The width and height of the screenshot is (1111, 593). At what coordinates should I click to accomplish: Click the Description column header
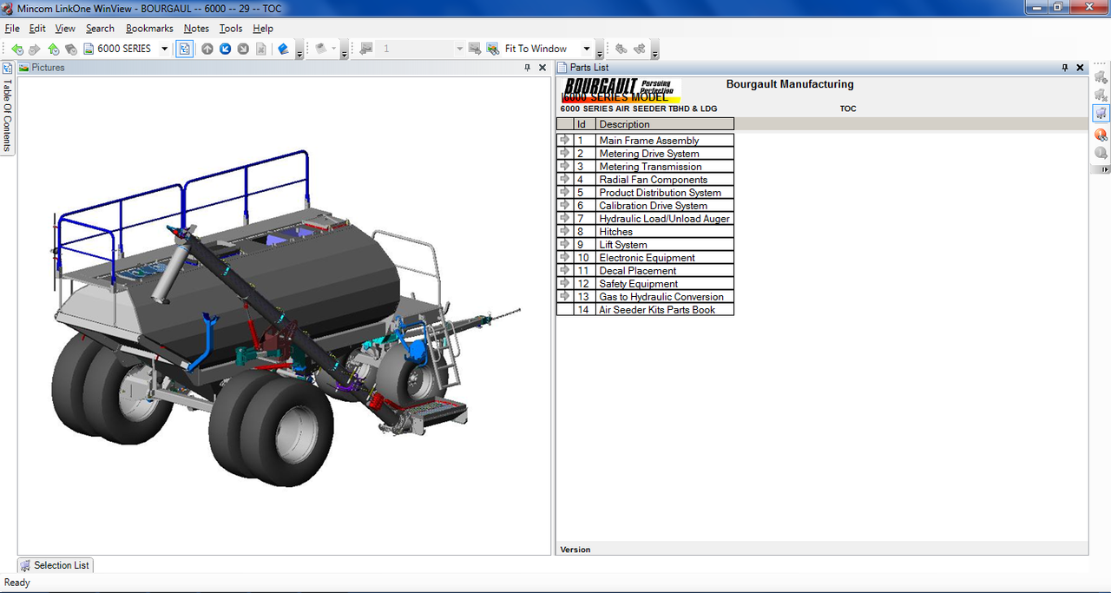(x=665, y=124)
